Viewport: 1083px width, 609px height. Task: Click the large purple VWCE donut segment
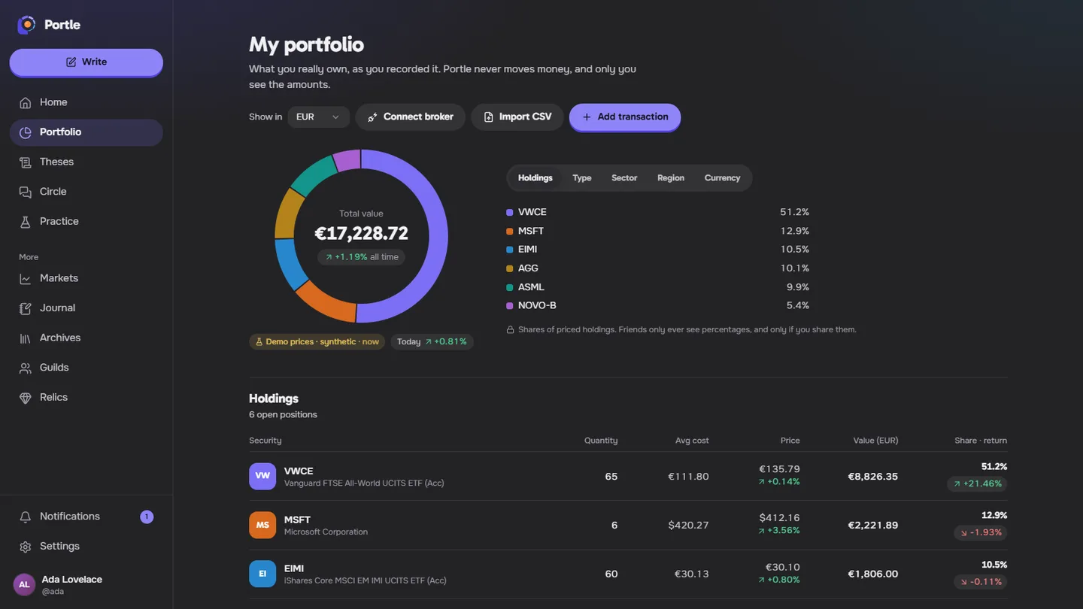pos(439,237)
